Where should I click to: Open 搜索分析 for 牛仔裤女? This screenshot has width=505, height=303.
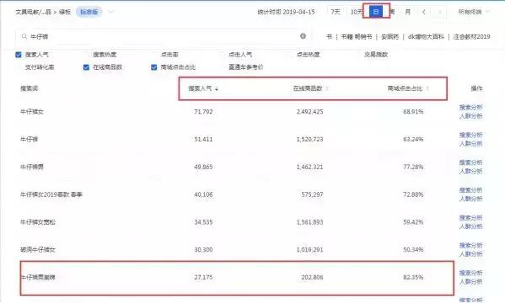470,108
